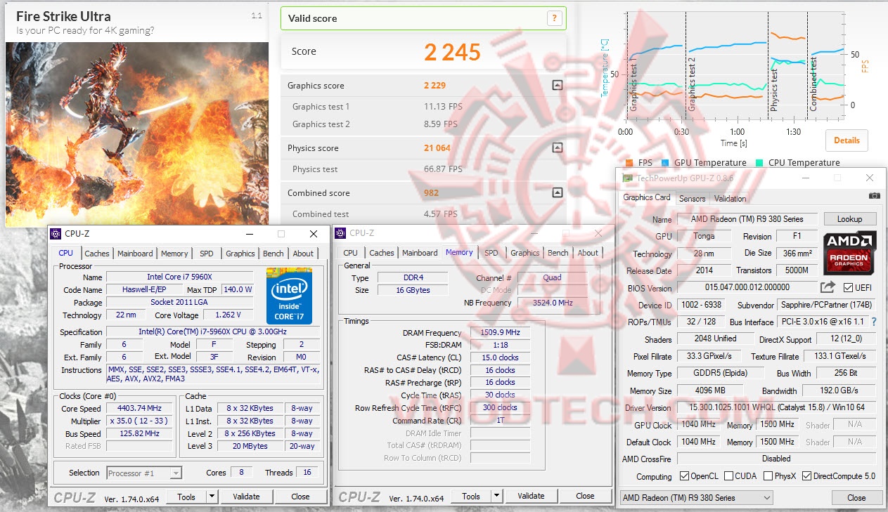
Task: Click the CPU Temperature green legend swatch
Action: (759, 163)
